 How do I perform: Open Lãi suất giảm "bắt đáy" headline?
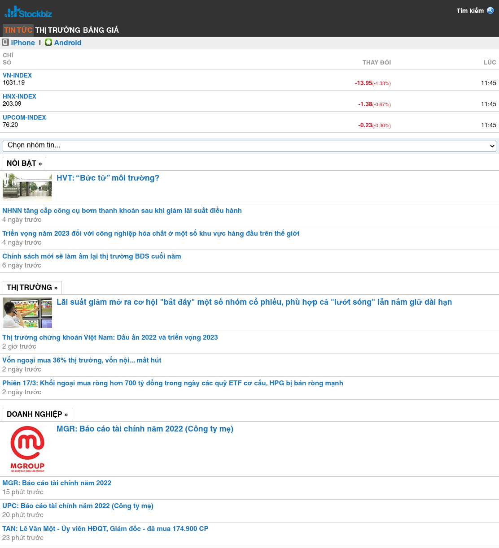pos(254,302)
